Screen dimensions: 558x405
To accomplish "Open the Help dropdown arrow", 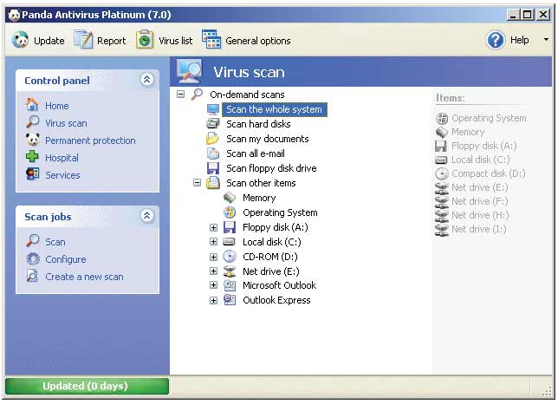I will pos(546,40).
